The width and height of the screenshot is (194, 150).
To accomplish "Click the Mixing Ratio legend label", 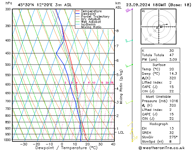I will point(91,27).
